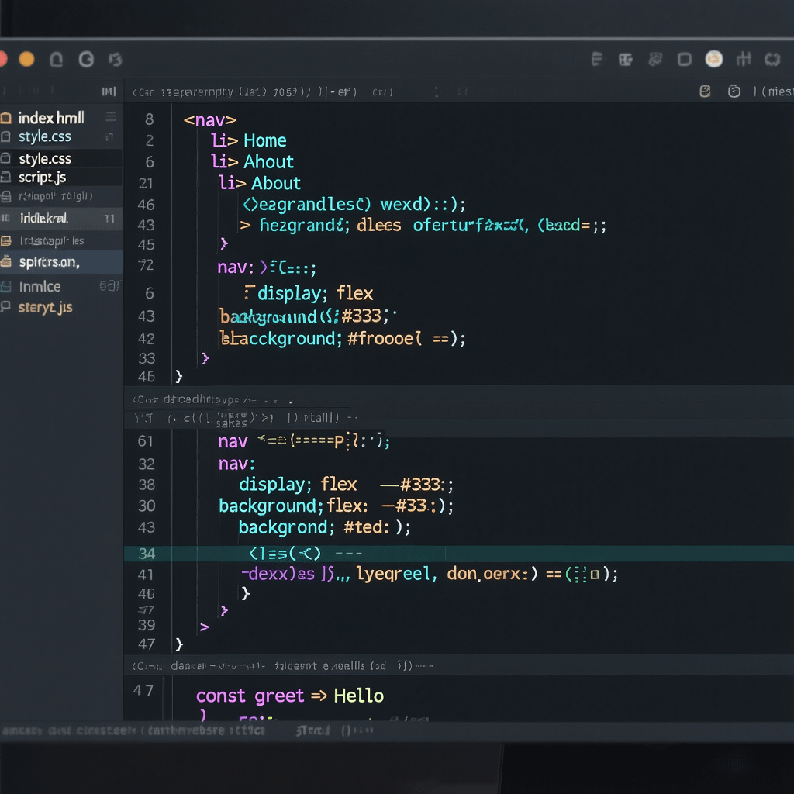Open the orange steryt.jis file
Image resolution: width=794 pixels, height=794 pixels.
45,308
